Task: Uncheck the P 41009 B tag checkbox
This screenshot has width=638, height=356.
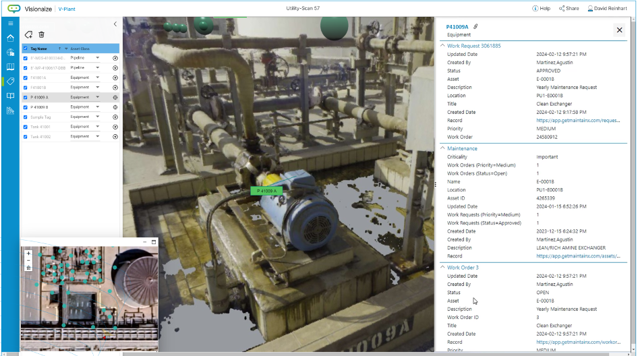Action: point(26,107)
